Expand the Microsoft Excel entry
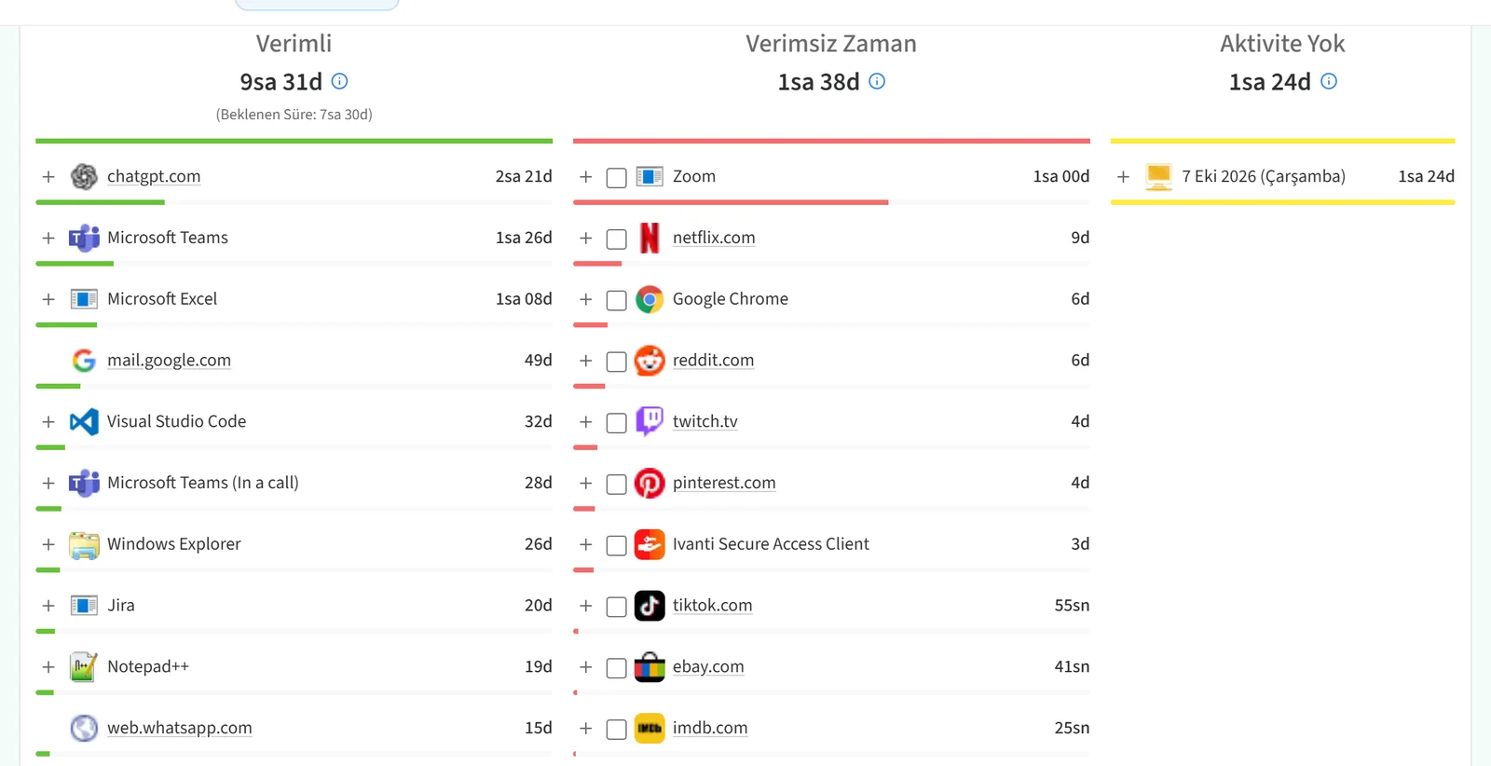Screen dimensions: 1491x766 (x=48, y=299)
